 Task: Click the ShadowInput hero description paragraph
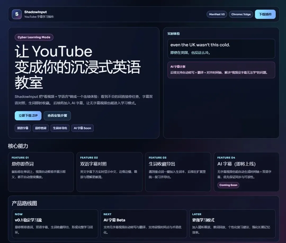tap(84, 100)
